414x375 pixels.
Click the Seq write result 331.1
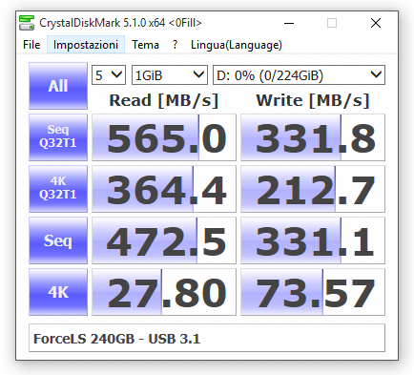click(313, 240)
